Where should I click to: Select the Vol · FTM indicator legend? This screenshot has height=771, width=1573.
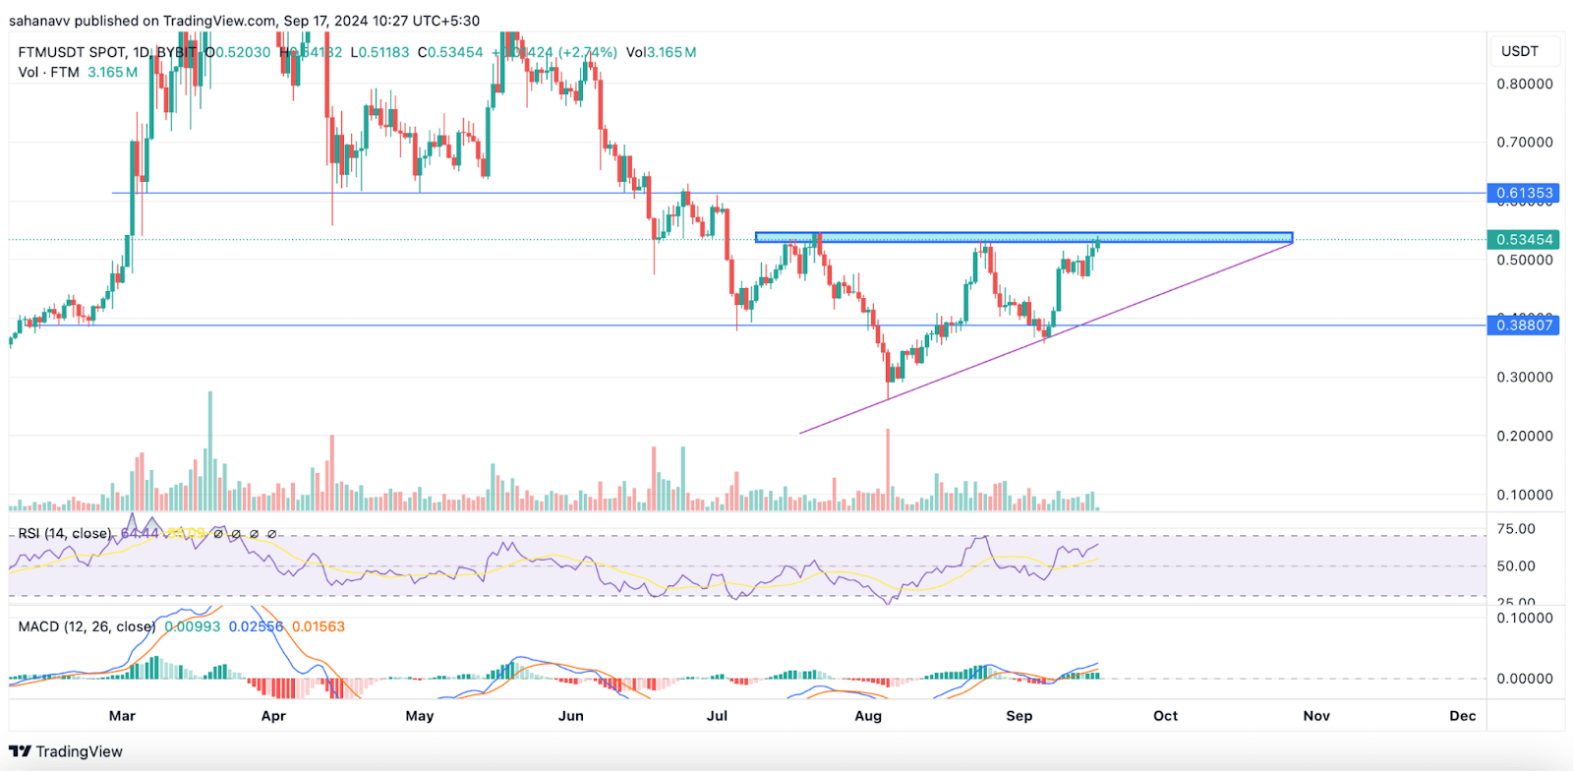point(48,72)
